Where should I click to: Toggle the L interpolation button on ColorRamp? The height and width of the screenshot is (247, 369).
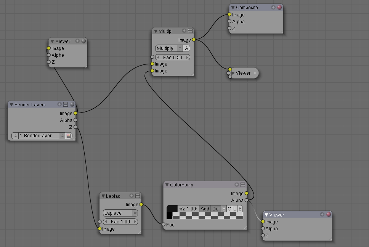coord(234,209)
